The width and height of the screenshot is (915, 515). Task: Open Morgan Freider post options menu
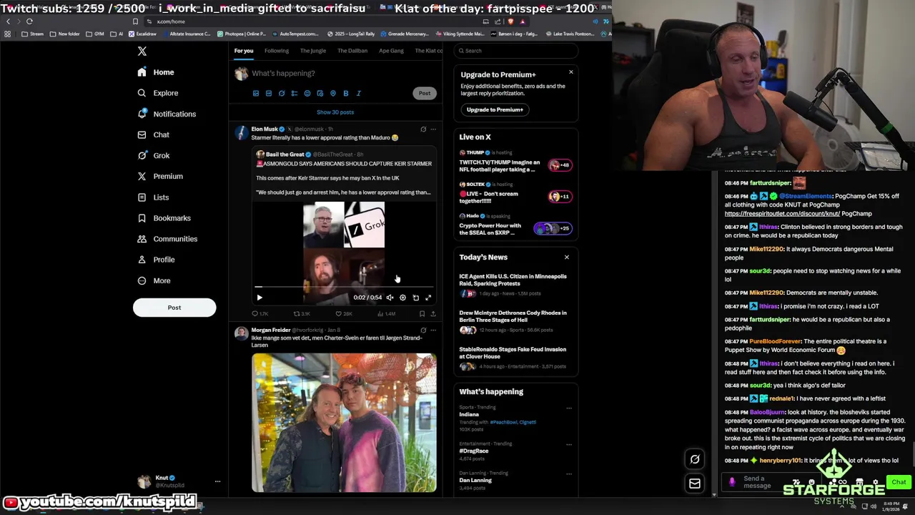tap(433, 330)
